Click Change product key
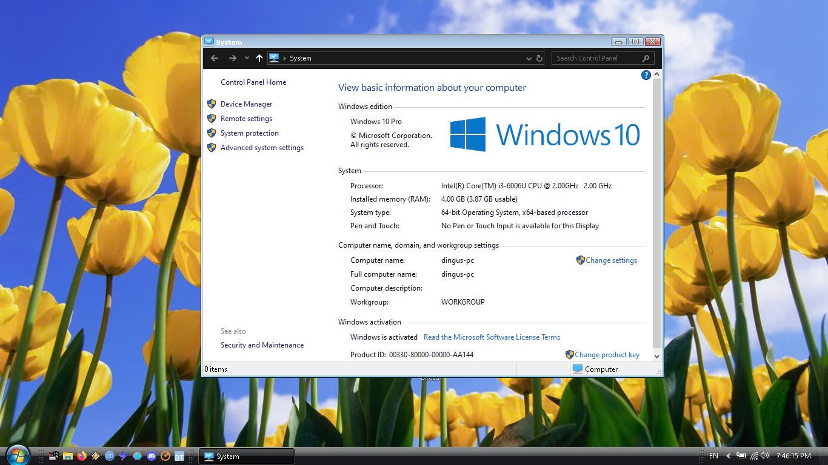 tap(607, 355)
